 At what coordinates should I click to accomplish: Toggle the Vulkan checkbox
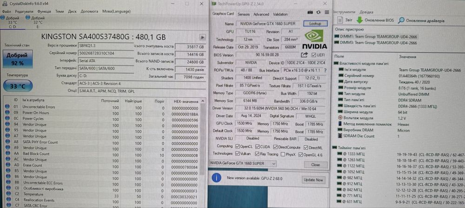click(237, 154)
